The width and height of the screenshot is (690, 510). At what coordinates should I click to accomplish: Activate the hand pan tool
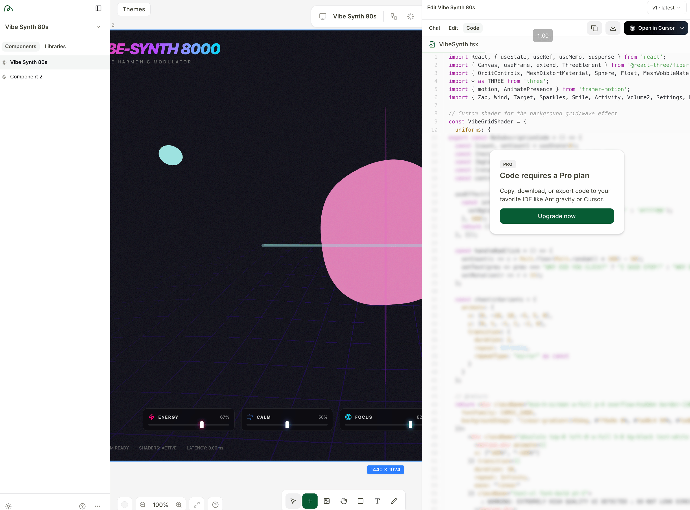tap(343, 501)
